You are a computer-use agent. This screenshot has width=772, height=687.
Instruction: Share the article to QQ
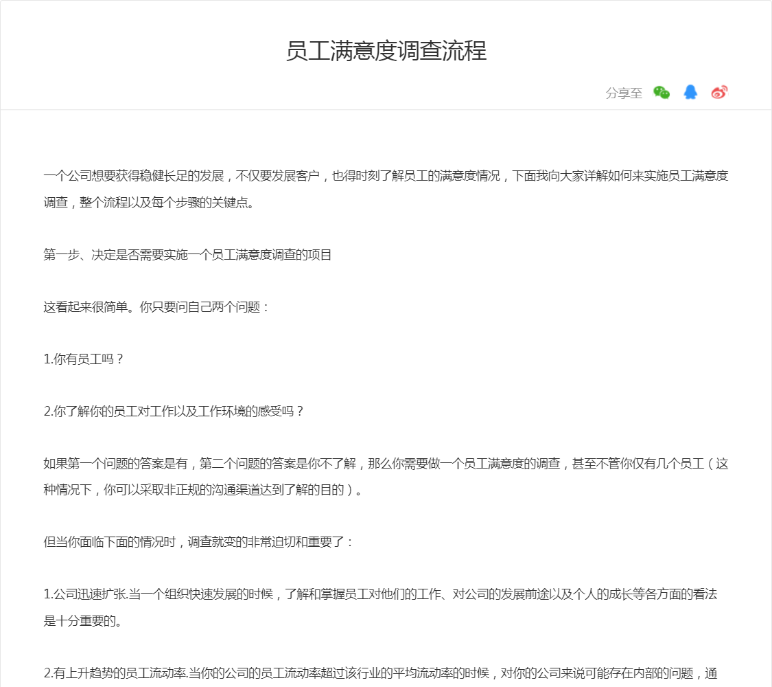point(690,92)
